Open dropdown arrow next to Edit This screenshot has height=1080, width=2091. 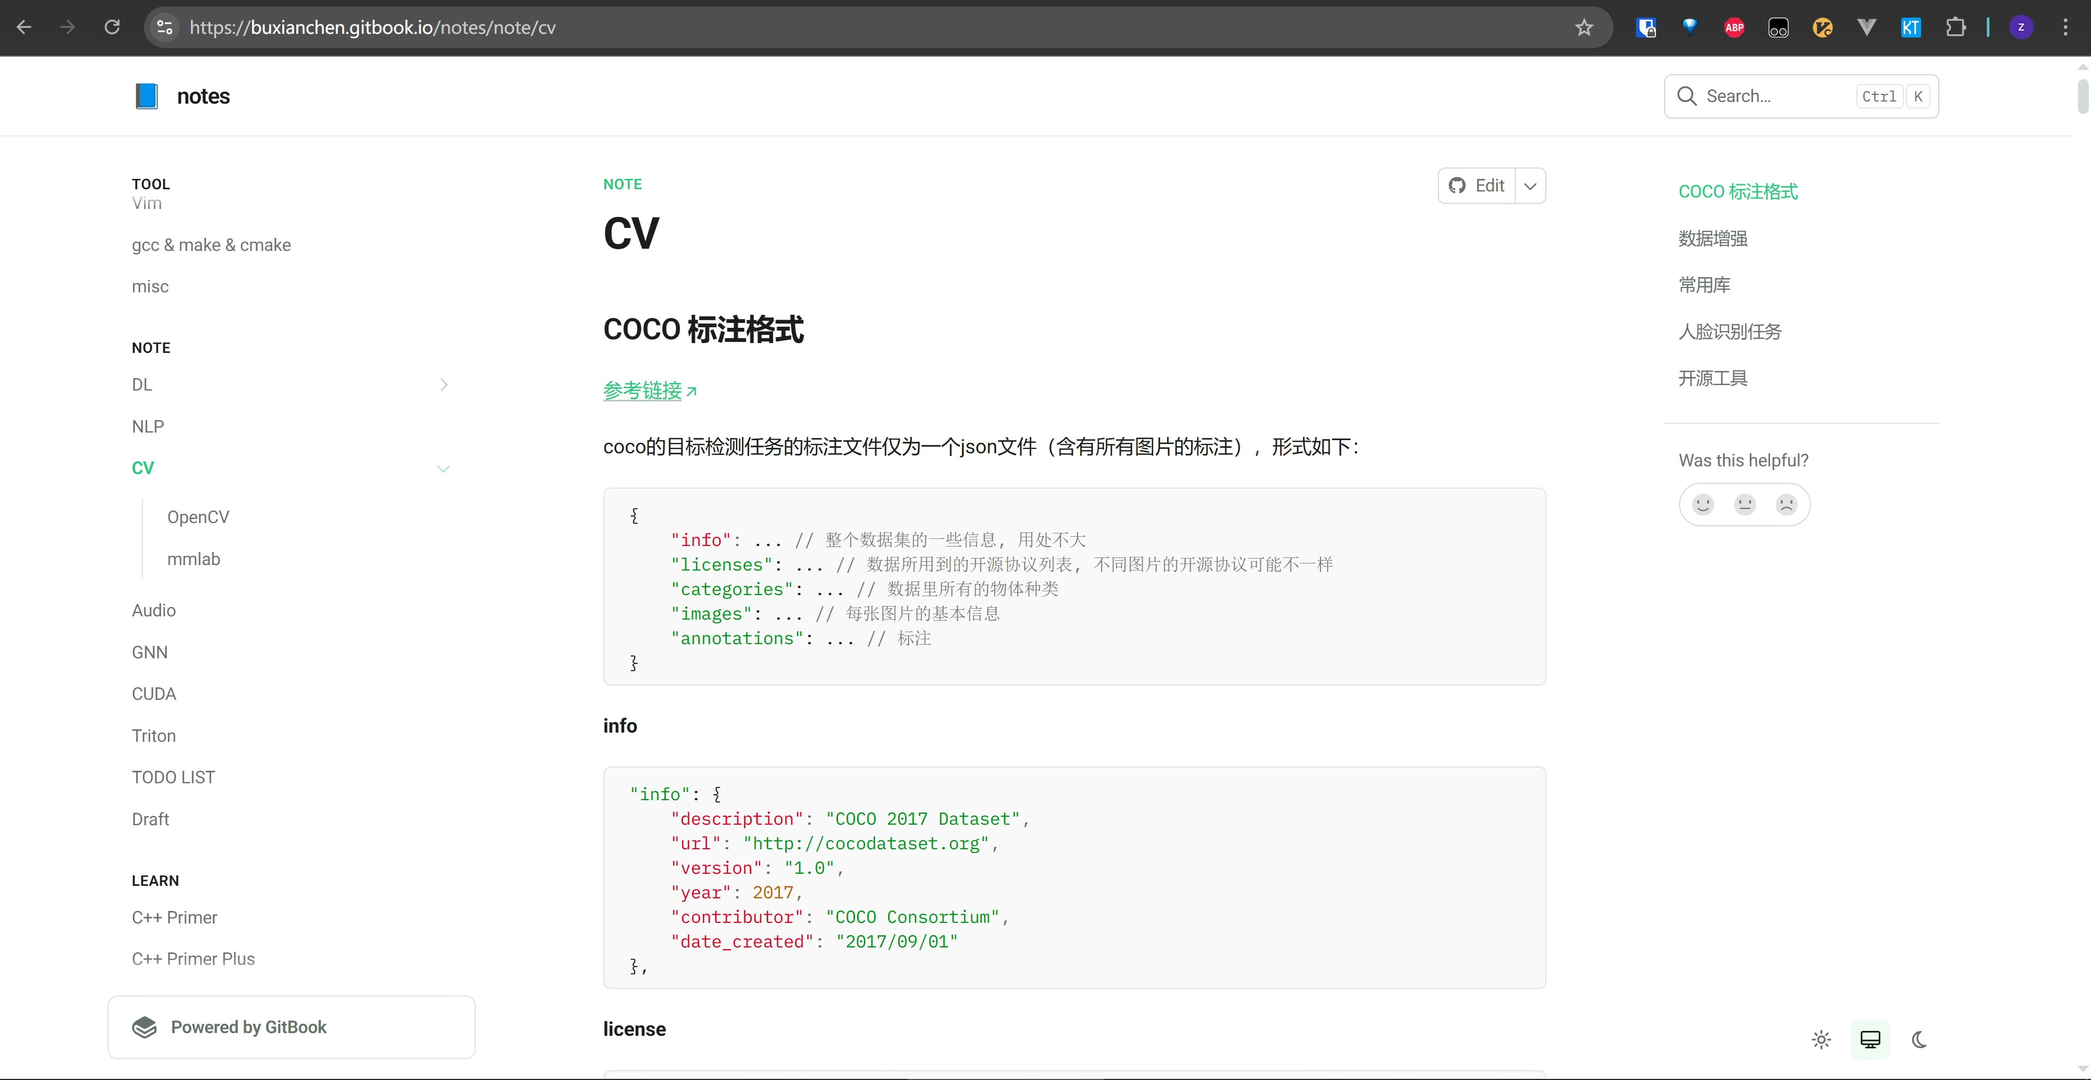coord(1530,186)
